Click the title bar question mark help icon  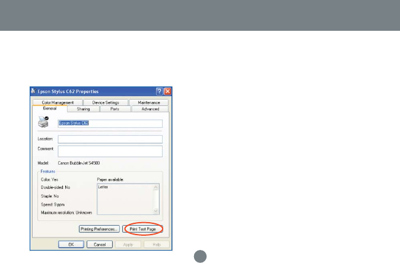(160, 91)
